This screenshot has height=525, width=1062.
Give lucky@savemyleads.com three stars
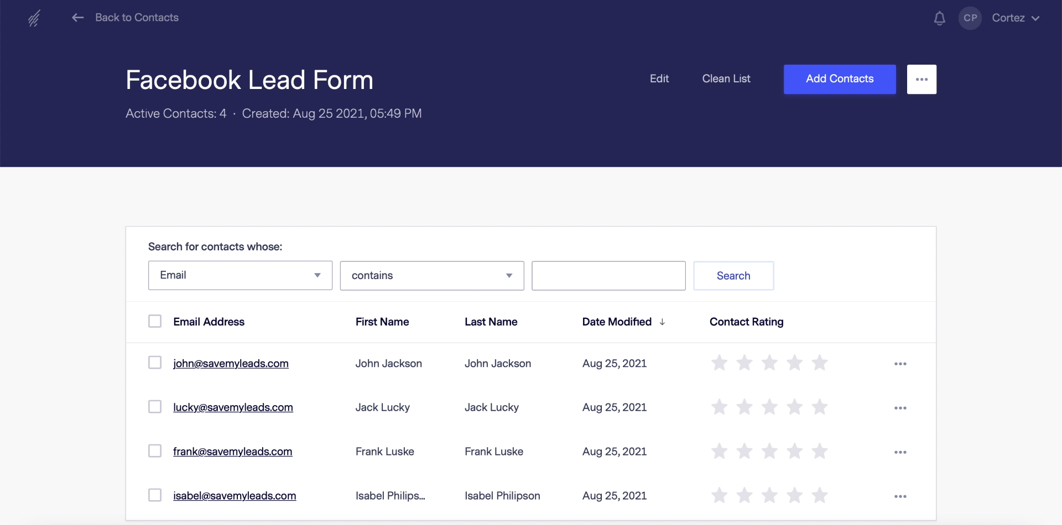pos(769,407)
